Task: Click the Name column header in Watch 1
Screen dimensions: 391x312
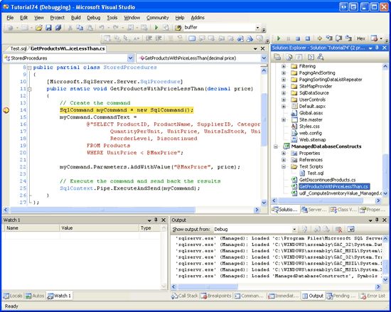Action: (31, 228)
